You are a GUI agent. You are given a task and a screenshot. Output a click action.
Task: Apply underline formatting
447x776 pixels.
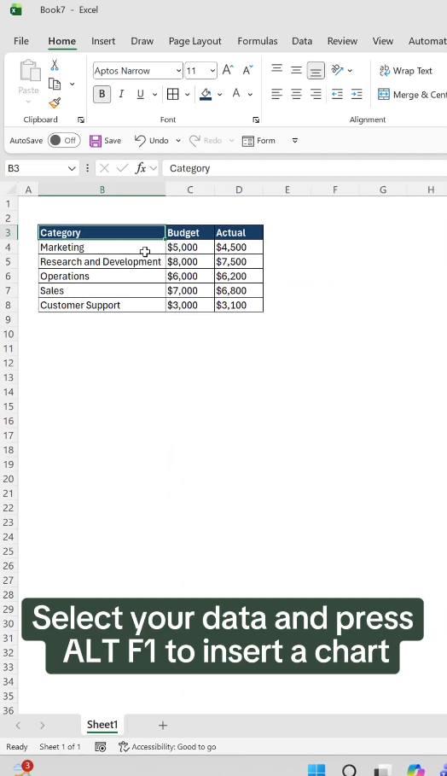pos(141,94)
